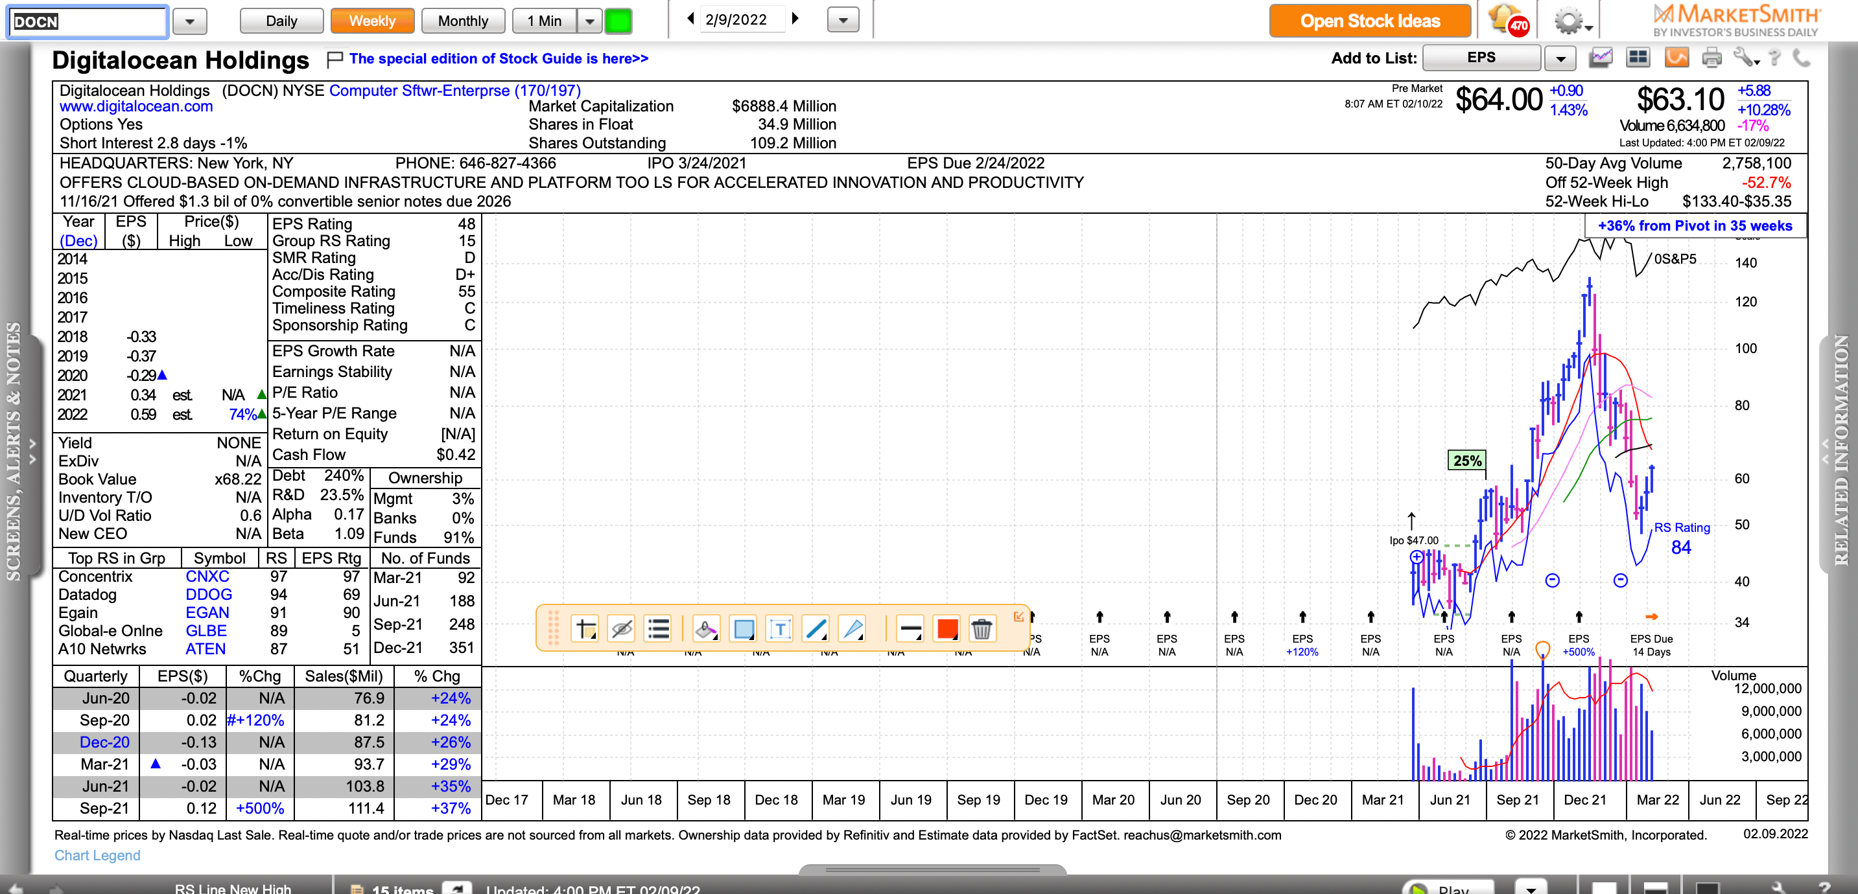Toggle hide drawings eye icon
This screenshot has height=894, width=1858.
(621, 630)
